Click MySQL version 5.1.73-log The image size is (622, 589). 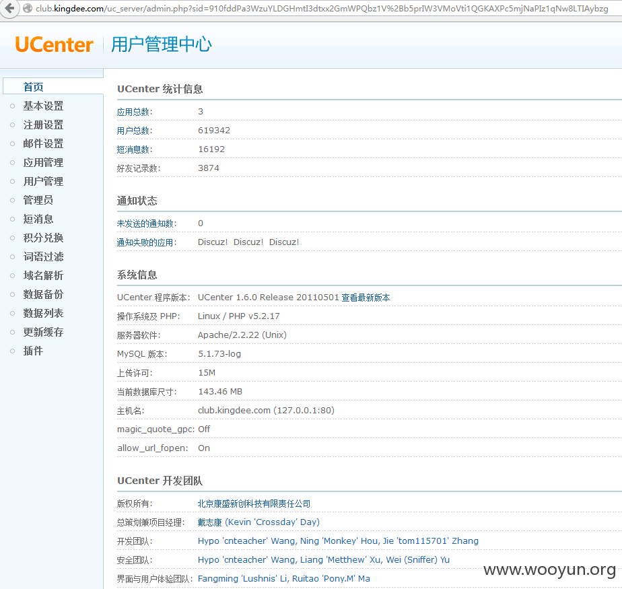pyautogui.click(x=219, y=354)
